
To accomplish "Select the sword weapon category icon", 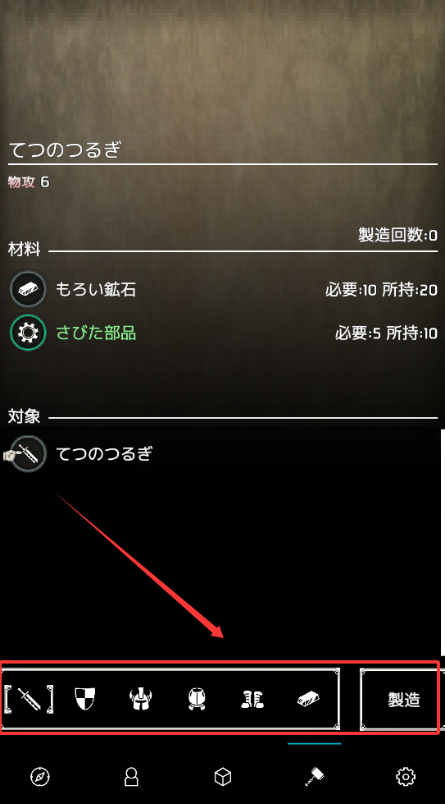I will click(30, 699).
